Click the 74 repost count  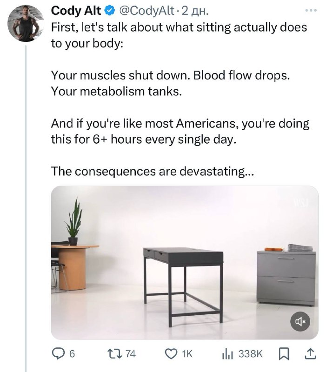click(x=131, y=354)
